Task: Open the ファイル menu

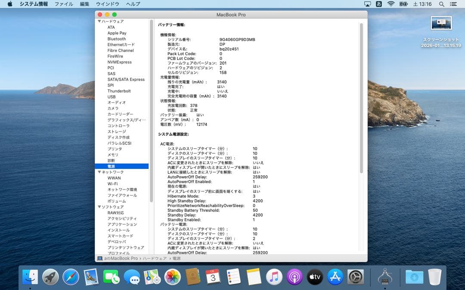Action: pos(64,4)
